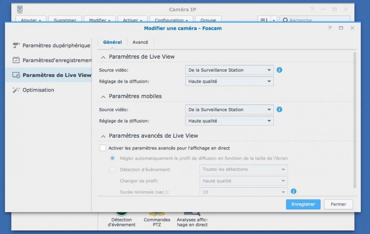Click the Enregistrer button

point(303,204)
